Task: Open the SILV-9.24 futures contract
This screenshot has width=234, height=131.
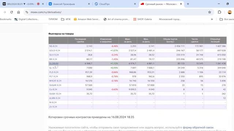Action: pos(54,55)
